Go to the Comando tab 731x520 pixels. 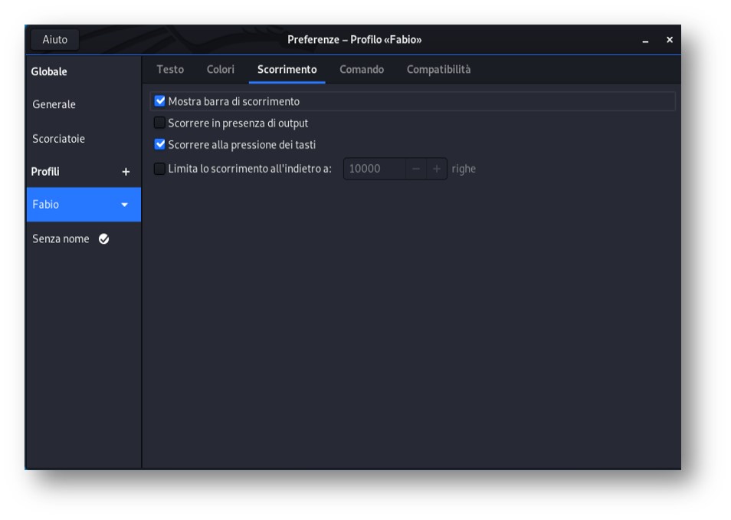pos(362,70)
